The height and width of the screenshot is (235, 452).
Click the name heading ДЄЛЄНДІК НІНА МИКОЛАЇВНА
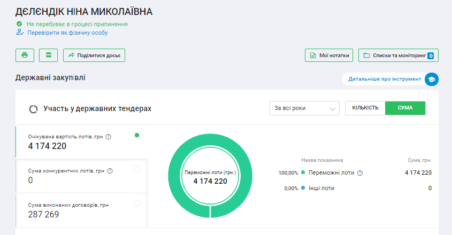click(x=84, y=12)
